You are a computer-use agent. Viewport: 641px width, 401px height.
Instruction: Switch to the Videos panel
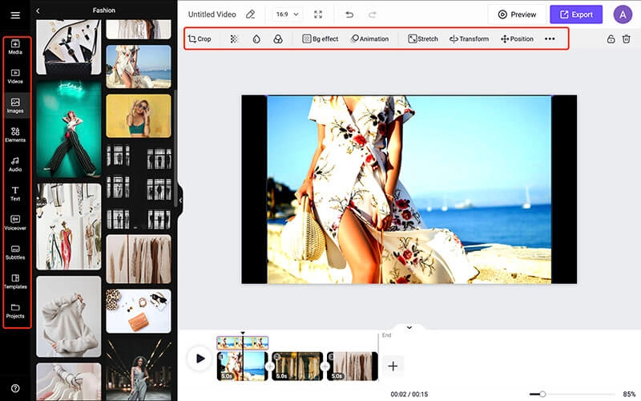[x=15, y=76]
